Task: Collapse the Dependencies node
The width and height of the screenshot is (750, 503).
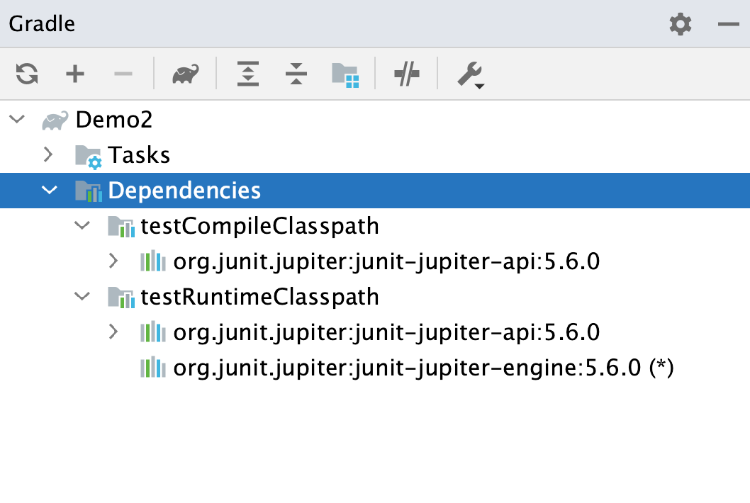Action: 48,191
